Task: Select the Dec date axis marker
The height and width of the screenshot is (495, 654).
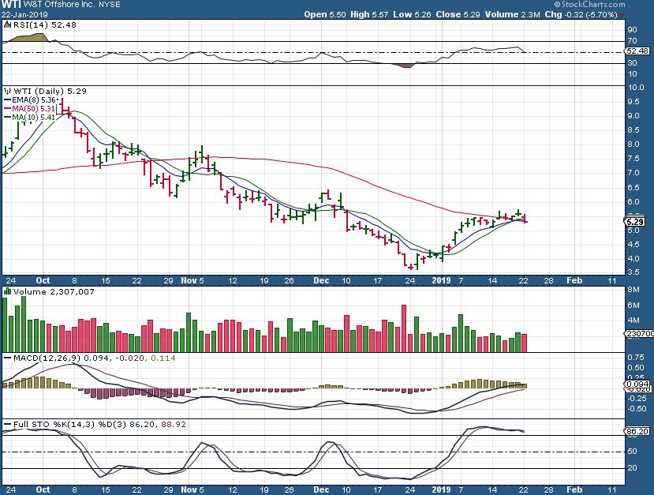Action: pos(321,280)
